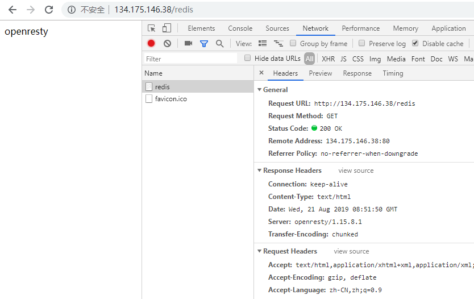The height and width of the screenshot is (299, 474).
Task: Close the request details pane
Action: tap(261, 73)
